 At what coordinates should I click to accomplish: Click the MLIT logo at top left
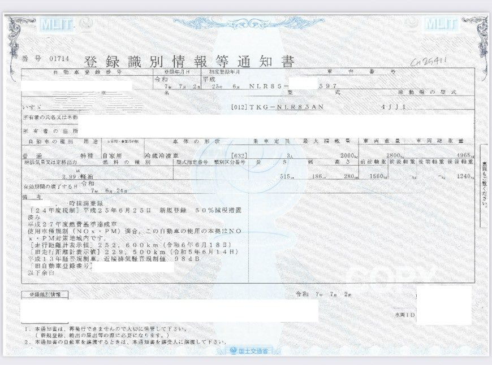coord(58,24)
